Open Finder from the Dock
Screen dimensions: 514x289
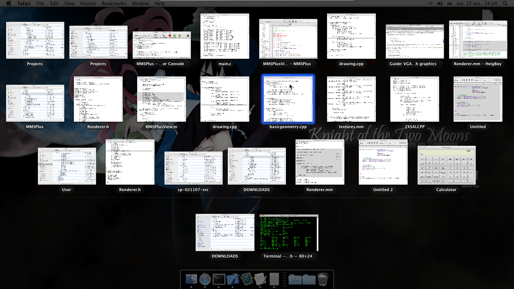(x=191, y=279)
